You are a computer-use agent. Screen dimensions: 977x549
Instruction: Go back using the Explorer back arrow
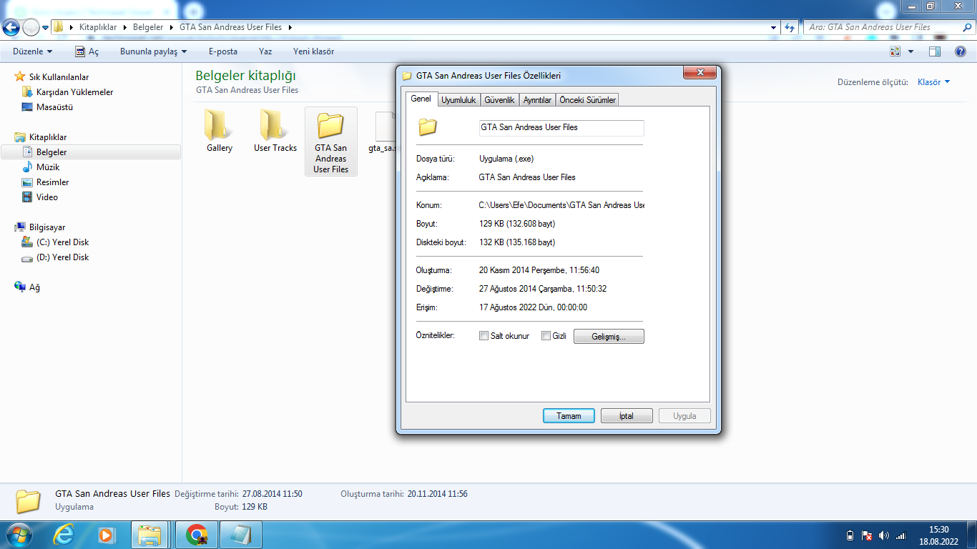[11, 27]
